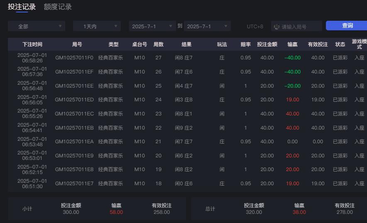Open the end date 2025-7-1 picker
Screen dimensions: 367x223
click(207, 26)
